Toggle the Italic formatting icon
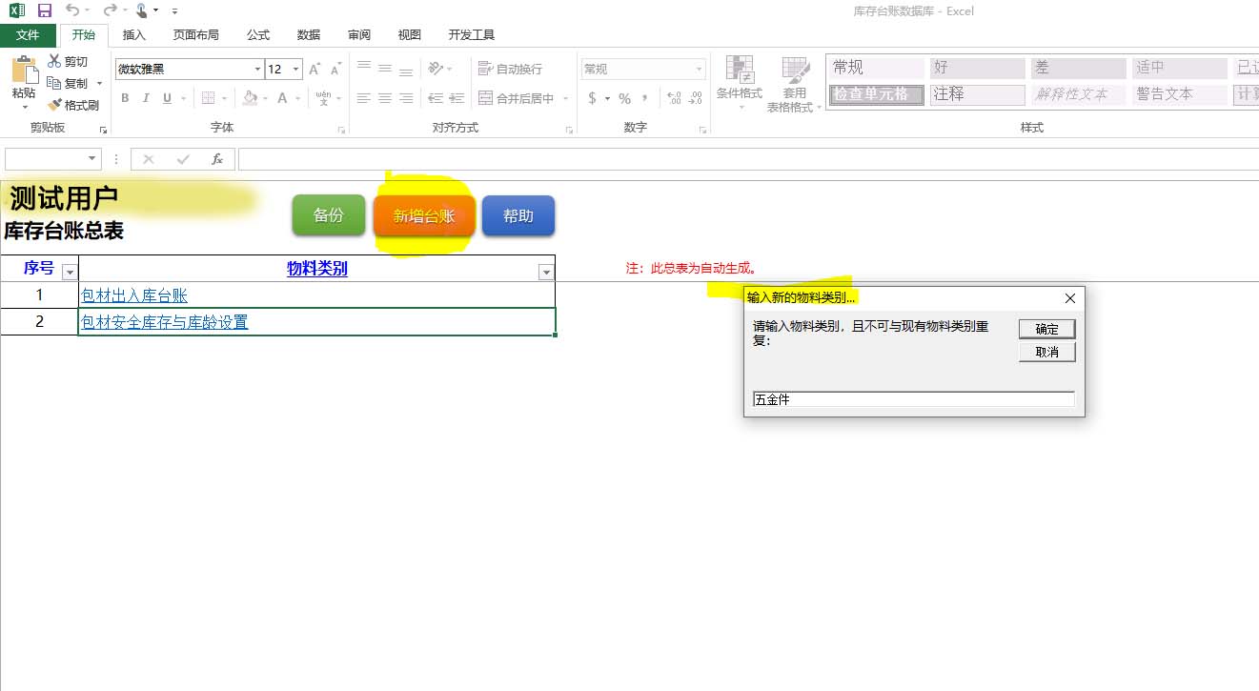The image size is (1259, 691). (x=146, y=98)
